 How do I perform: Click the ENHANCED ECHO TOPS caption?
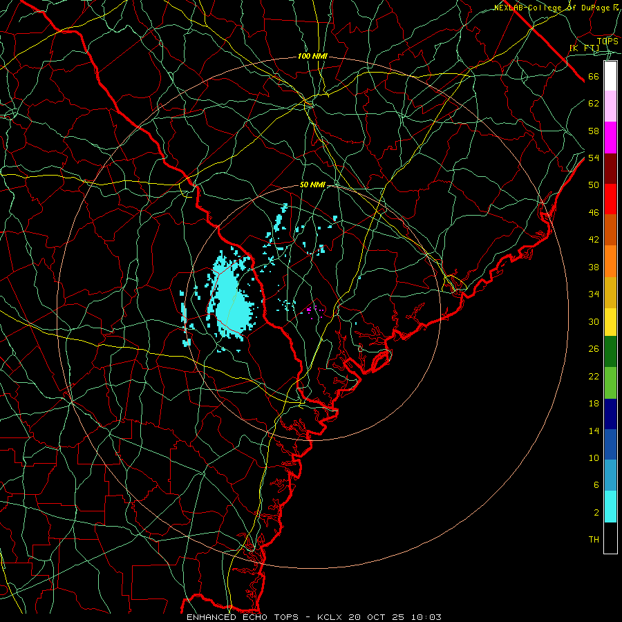pyautogui.click(x=243, y=617)
